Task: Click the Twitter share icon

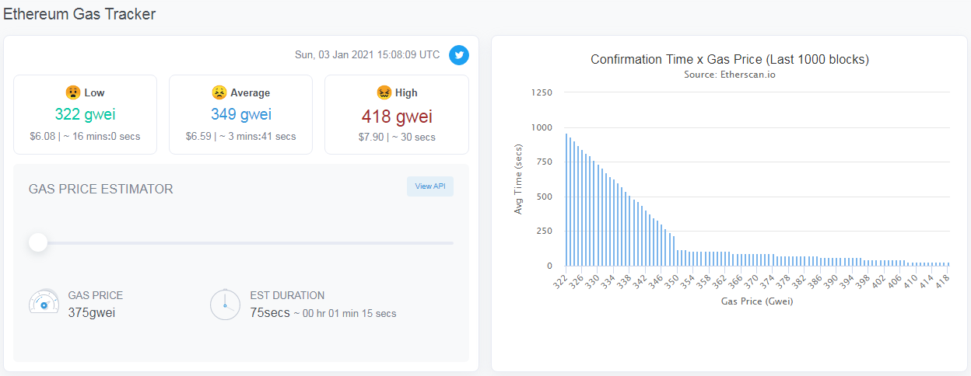Action: pyautogui.click(x=459, y=55)
